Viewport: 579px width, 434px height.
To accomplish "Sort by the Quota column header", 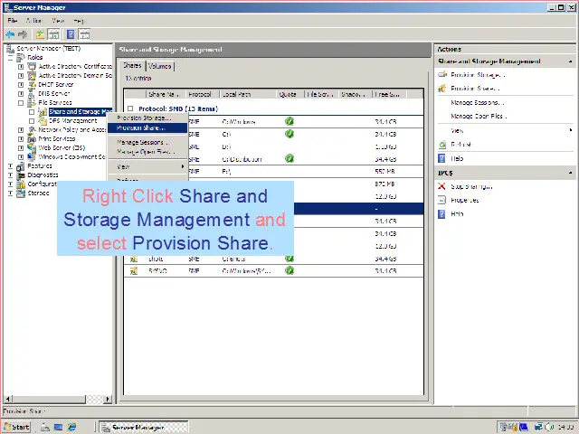I will point(290,94).
